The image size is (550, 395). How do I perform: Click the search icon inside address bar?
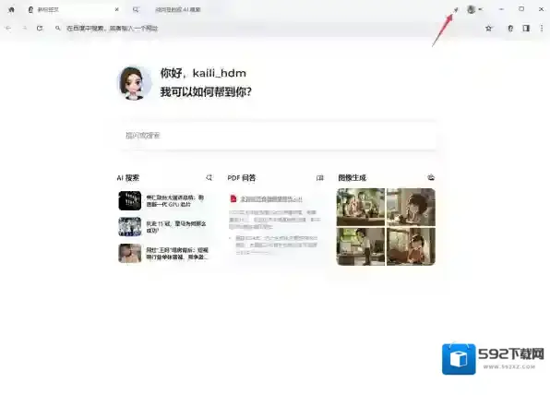pos(58,28)
